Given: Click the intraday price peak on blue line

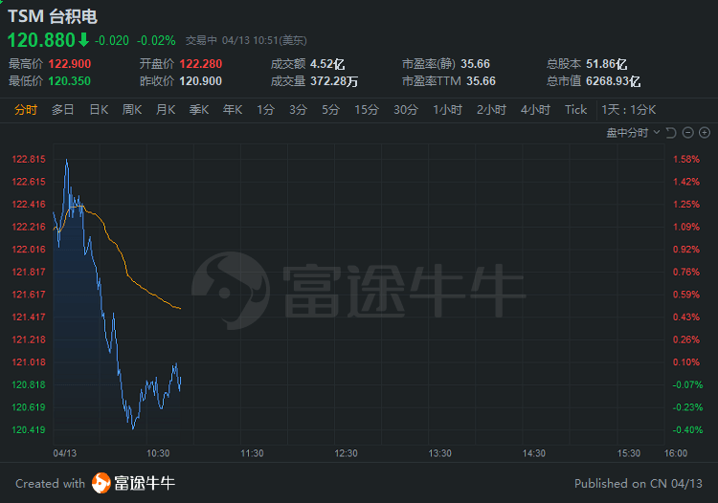Looking at the screenshot, I should [x=67, y=160].
